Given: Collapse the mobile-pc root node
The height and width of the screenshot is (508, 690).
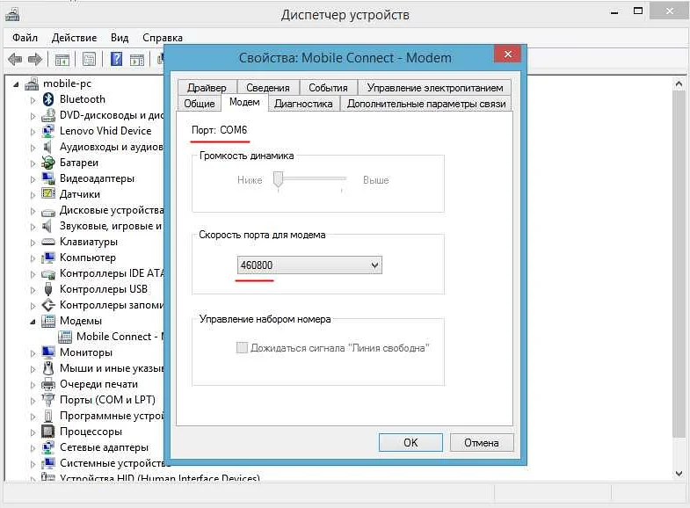Looking at the screenshot, I should (17, 84).
